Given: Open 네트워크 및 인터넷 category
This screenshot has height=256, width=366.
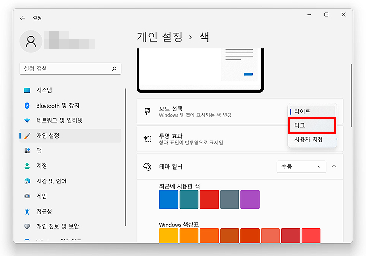Looking at the screenshot, I should click(70, 120).
